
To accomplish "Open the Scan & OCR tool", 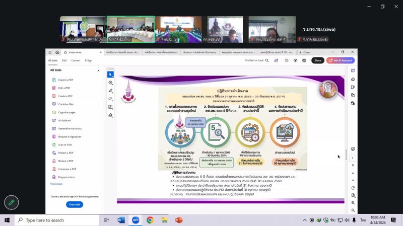I will tap(64, 144).
